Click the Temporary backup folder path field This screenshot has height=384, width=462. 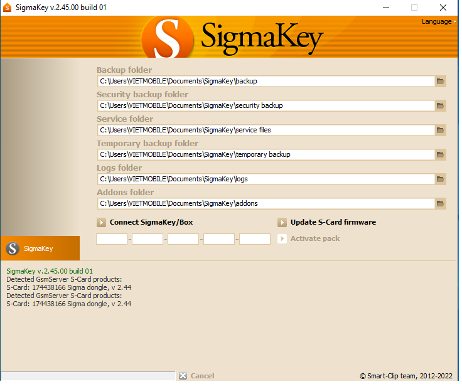coord(266,154)
